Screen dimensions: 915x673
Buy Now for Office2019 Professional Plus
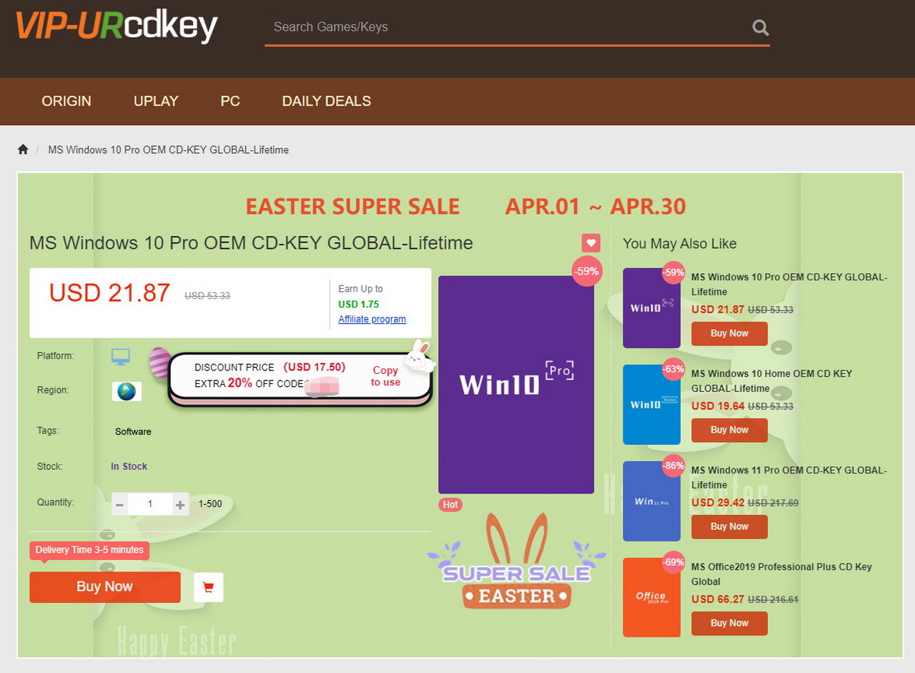[x=729, y=623]
